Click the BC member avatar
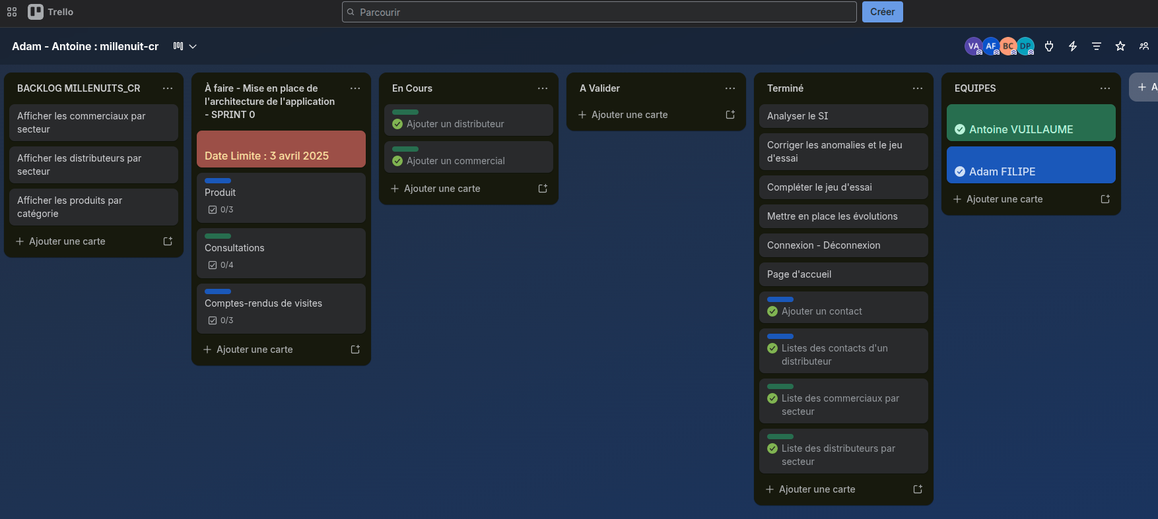Image resolution: width=1158 pixels, height=519 pixels. pyautogui.click(x=1007, y=46)
